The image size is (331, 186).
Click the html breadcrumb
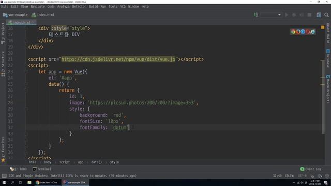click(32, 162)
